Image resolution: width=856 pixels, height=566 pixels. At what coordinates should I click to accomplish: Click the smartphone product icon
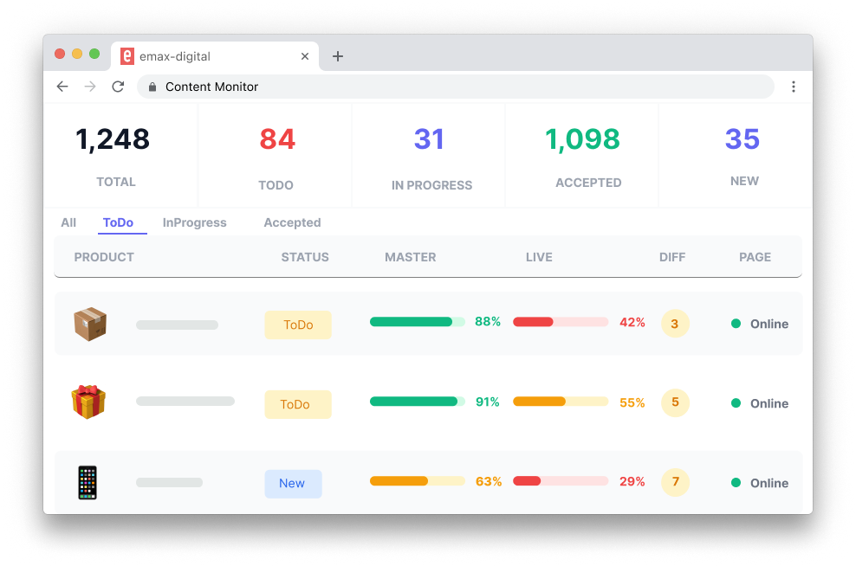(88, 482)
